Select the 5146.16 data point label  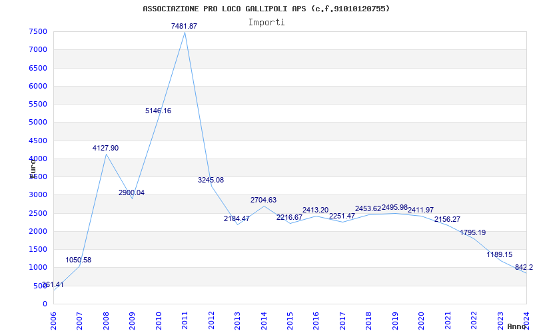(158, 111)
